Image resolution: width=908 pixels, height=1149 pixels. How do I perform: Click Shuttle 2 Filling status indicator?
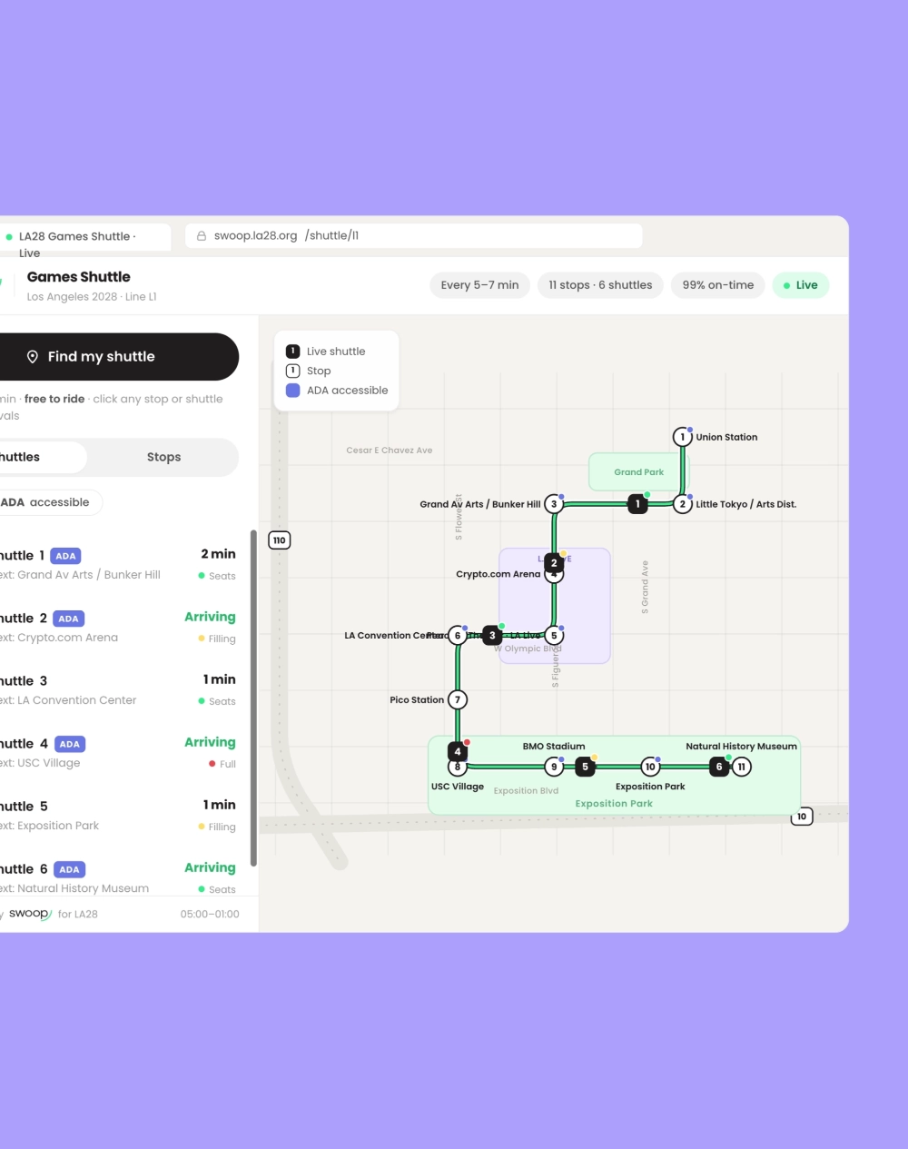pos(217,639)
